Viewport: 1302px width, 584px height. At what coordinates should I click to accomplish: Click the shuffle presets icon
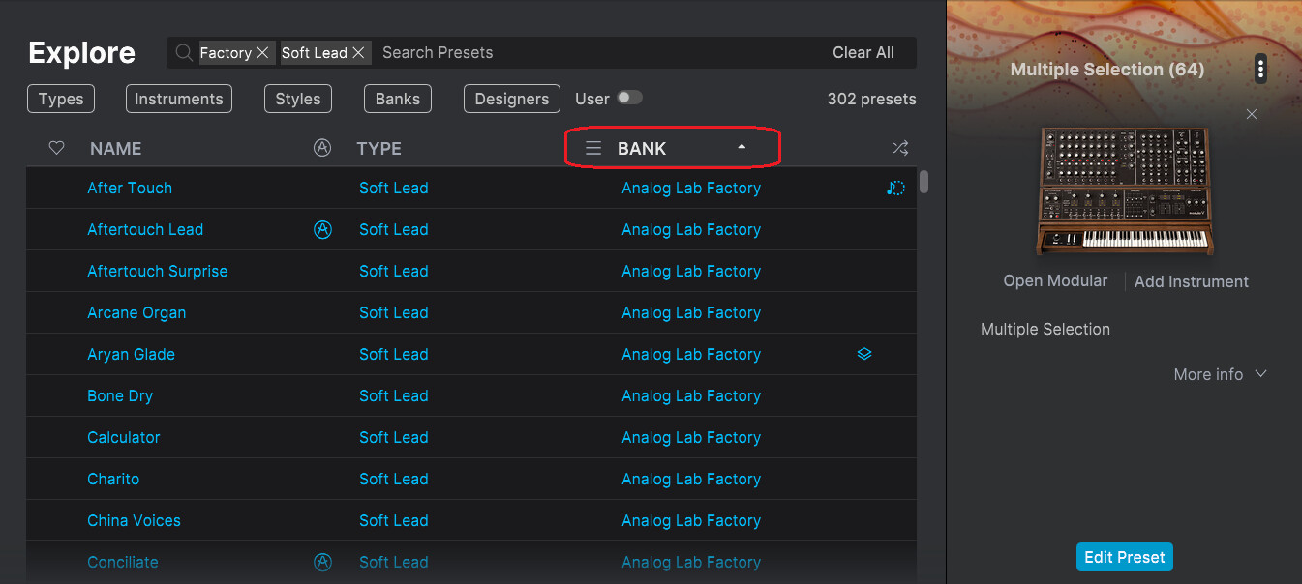coord(900,148)
